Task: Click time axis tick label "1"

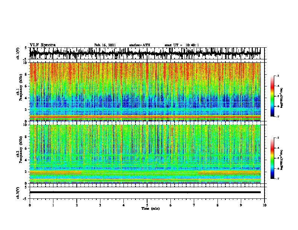Action: click(x=53, y=205)
